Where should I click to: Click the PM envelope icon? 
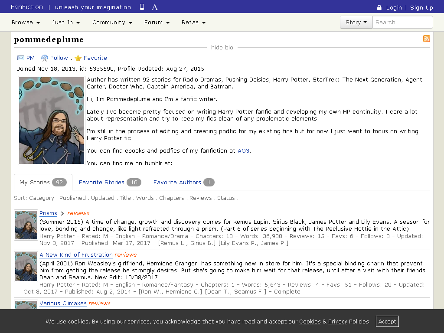(21, 58)
